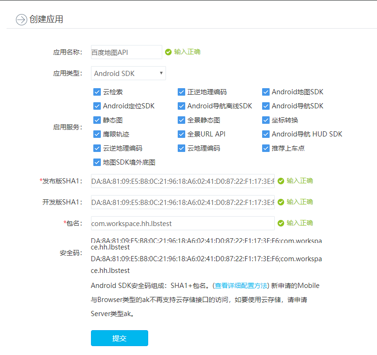377x355 pixels.
Task: Click the 安全码 label
Action: pyautogui.click(x=71, y=253)
